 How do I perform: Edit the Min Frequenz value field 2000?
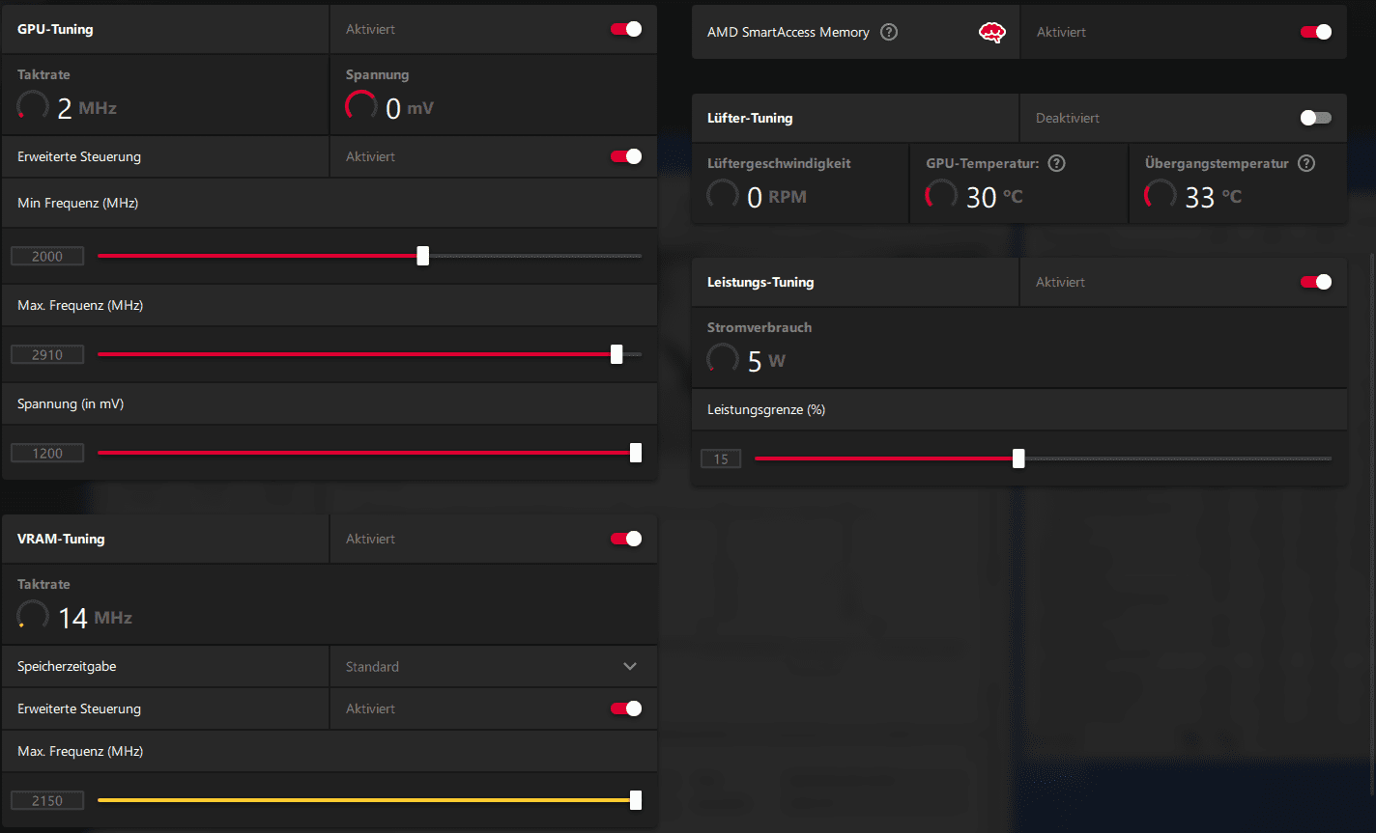point(47,256)
